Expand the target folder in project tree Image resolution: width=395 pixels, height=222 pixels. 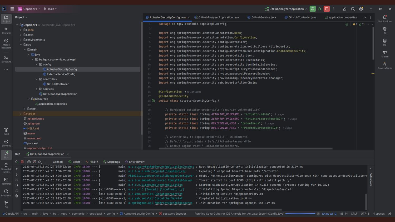pyautogui.click(x=21, y=114)
